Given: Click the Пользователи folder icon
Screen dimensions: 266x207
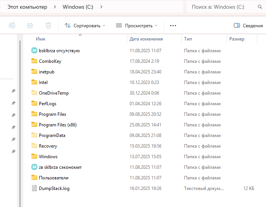Looking at the screenshot, I should pos(34,177).
